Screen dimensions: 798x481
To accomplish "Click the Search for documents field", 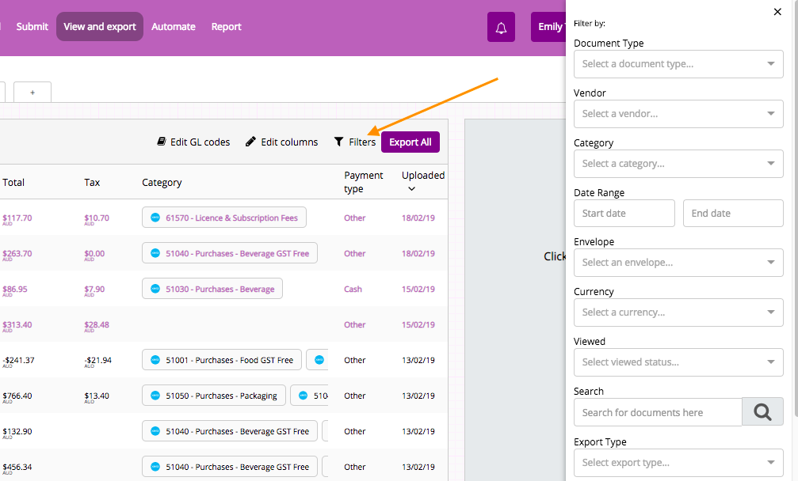I will click(x=658, y=412).
